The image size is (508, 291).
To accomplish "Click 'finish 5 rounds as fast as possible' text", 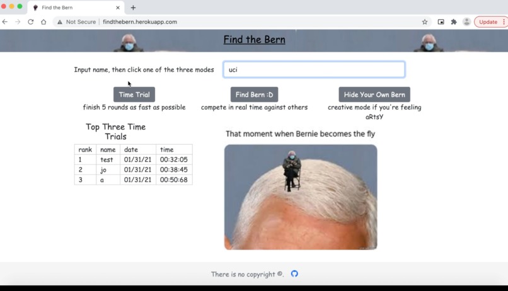I will (134, 107).
